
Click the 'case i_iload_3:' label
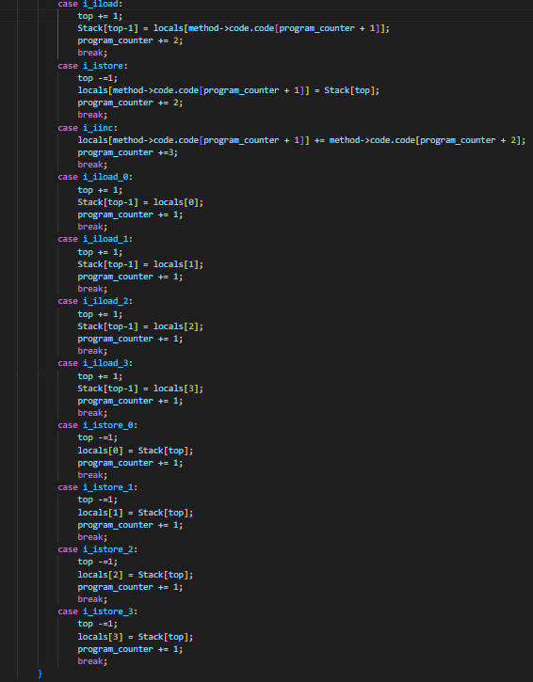pyautogui.click(x=95, y=363)
